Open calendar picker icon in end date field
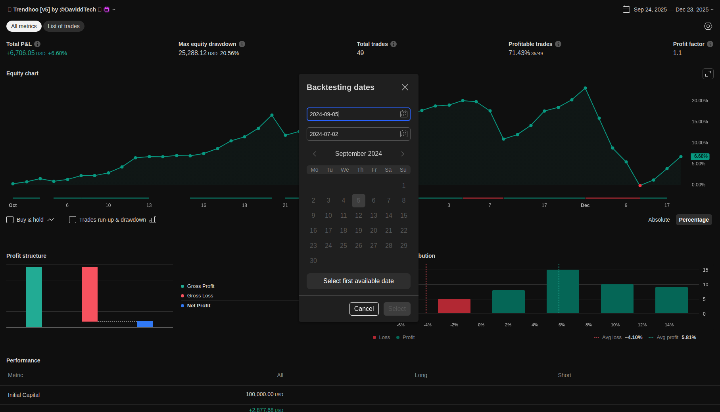Screen dimensions: 720x412 403,134
